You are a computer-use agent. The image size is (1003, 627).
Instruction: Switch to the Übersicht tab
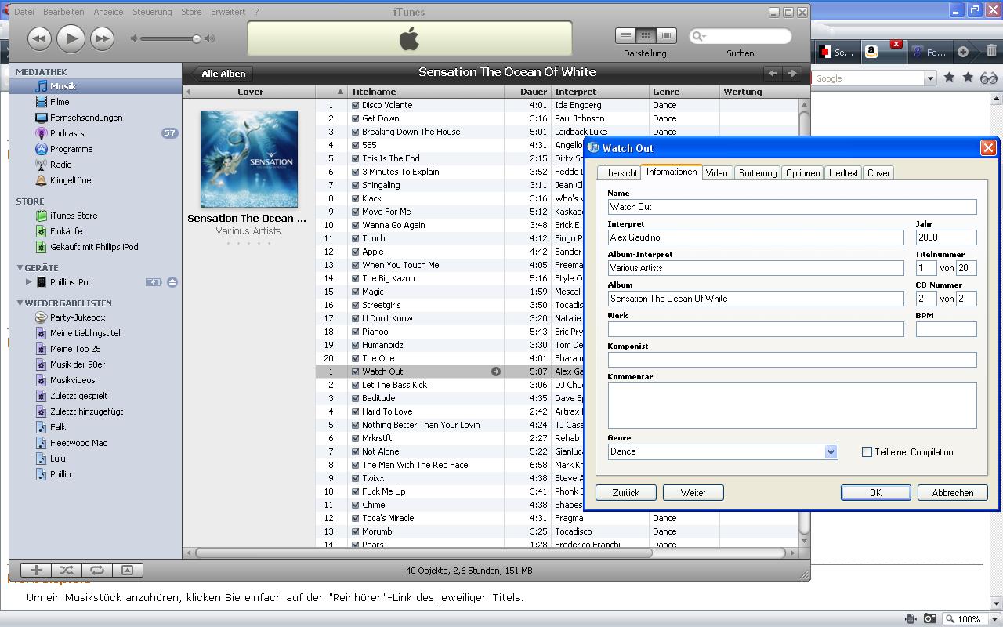coord(620,173)
